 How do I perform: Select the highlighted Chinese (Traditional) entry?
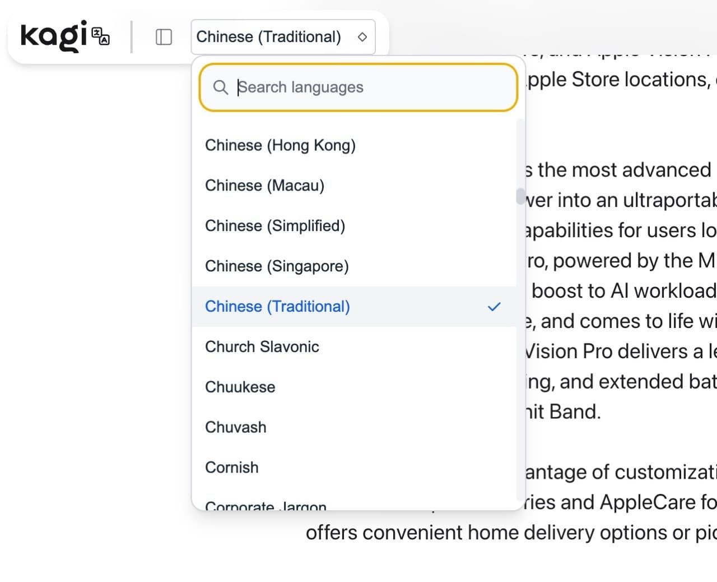[x=277, y=307]
